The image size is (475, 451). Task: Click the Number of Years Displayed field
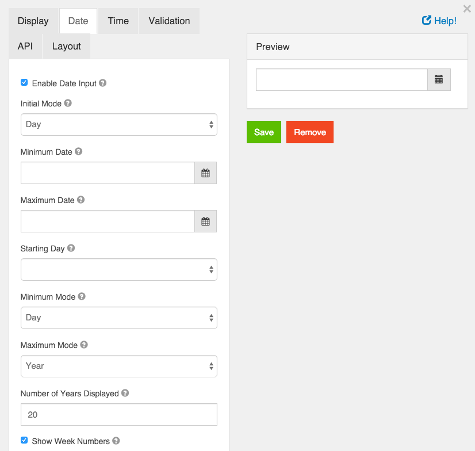pos(118,414)
